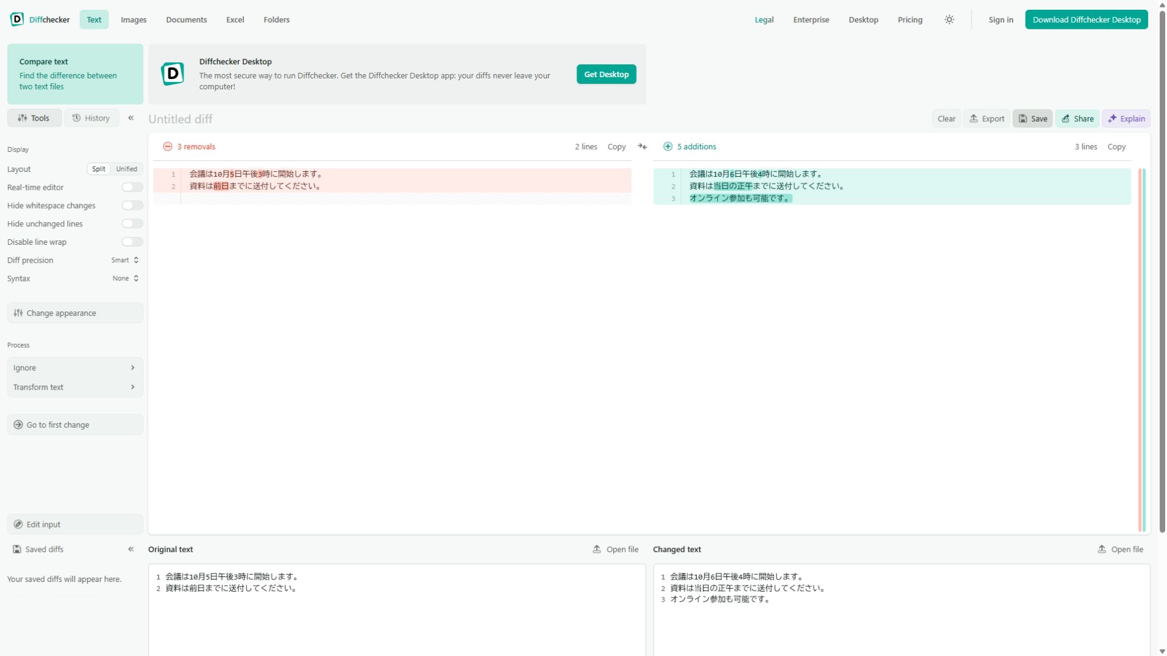Open the History tab
The width and height of the screenshot is (1167, 656).
click(91, 118)
